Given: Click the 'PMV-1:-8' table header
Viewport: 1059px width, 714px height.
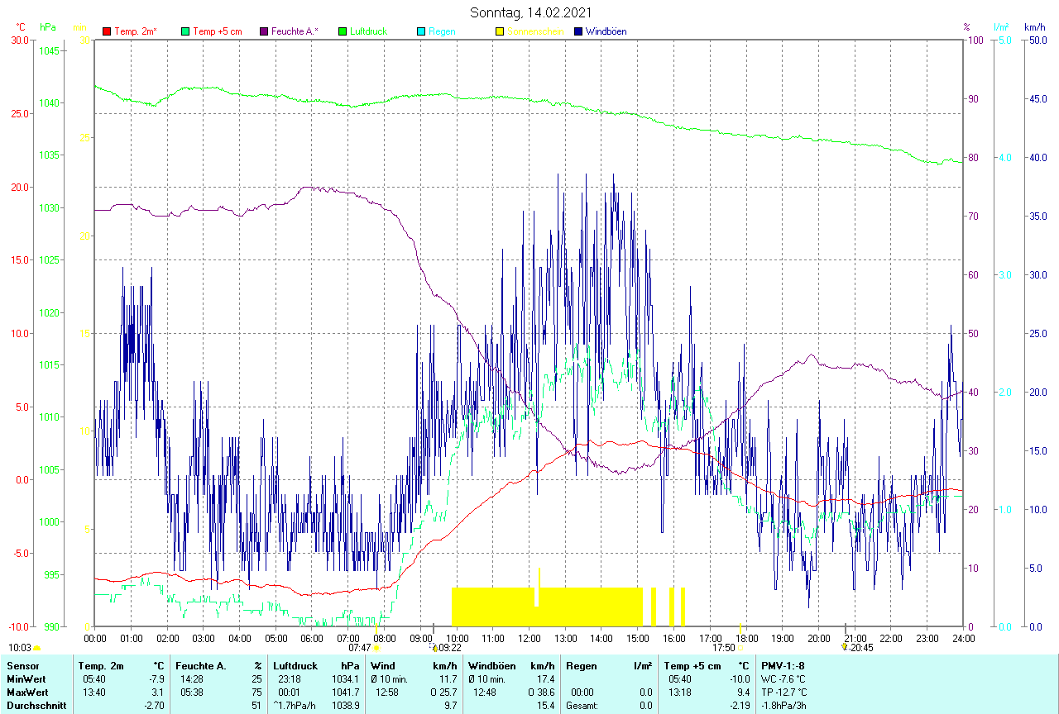Looking at the screenshot, I should (783, 665).
